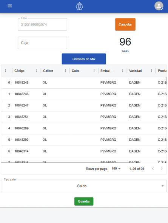Open Calibre column options menu
Image resolution: width=168 pixels, height=223 pixels.
[x=65, y=71]
